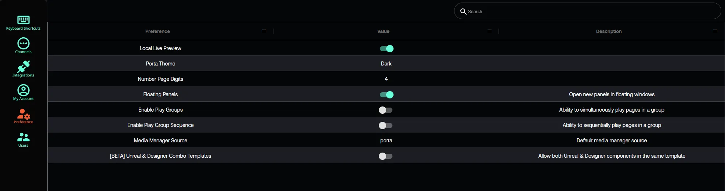Image resolution: width=725 pixels, height=191 pixels.
Task: Toggle Enable Play Group Sequence on
Action: click(385, 126)
